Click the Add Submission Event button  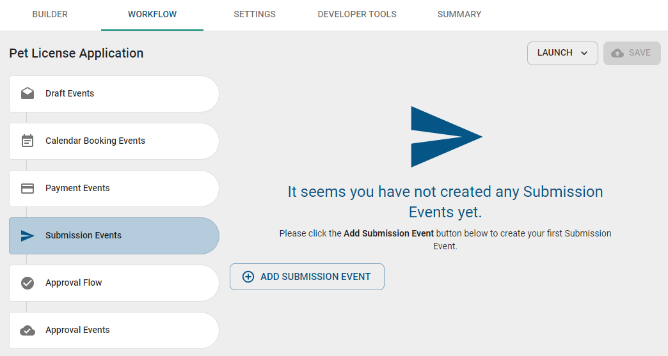(x=307, y=277)
